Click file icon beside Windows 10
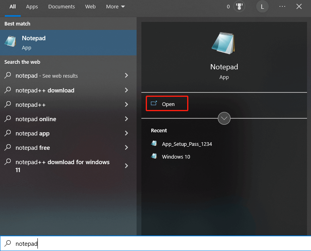The width and height of the screenshot is (311, 251). 154,156
